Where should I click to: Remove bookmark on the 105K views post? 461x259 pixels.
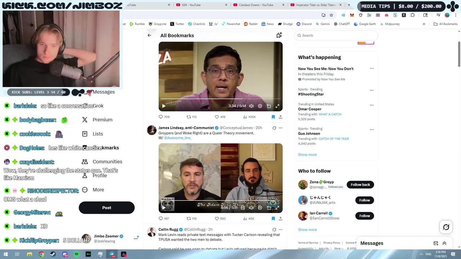pos(273,117)
